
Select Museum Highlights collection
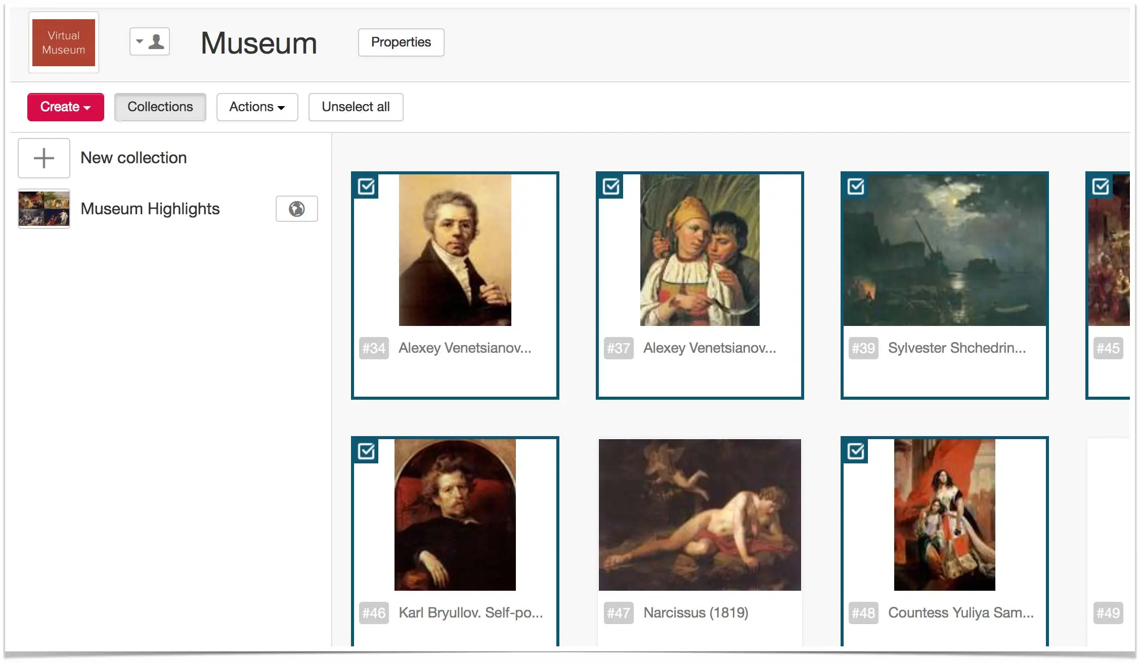150,209
